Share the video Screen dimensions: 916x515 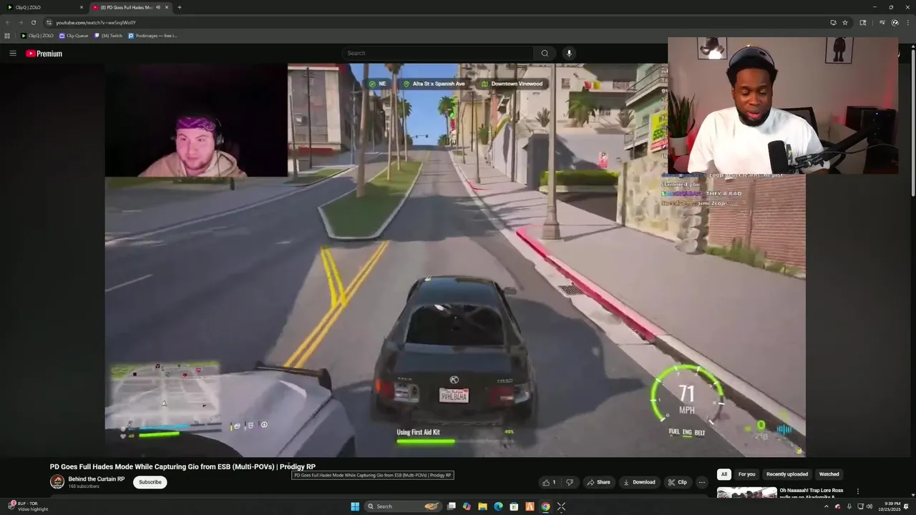[598, 482]
